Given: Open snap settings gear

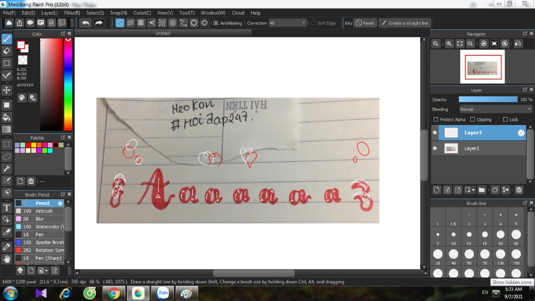Looking at the screenshot, I should coord(204,23).
